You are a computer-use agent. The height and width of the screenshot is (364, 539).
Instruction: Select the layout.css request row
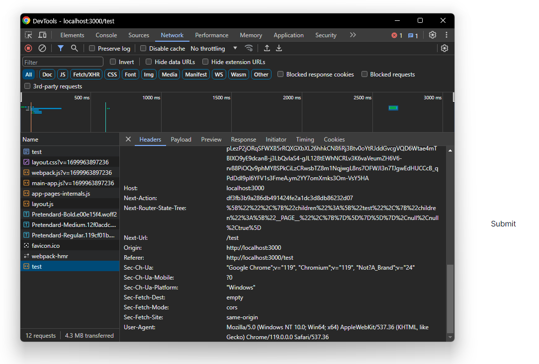pyautogui.click(x=70, y=162)
